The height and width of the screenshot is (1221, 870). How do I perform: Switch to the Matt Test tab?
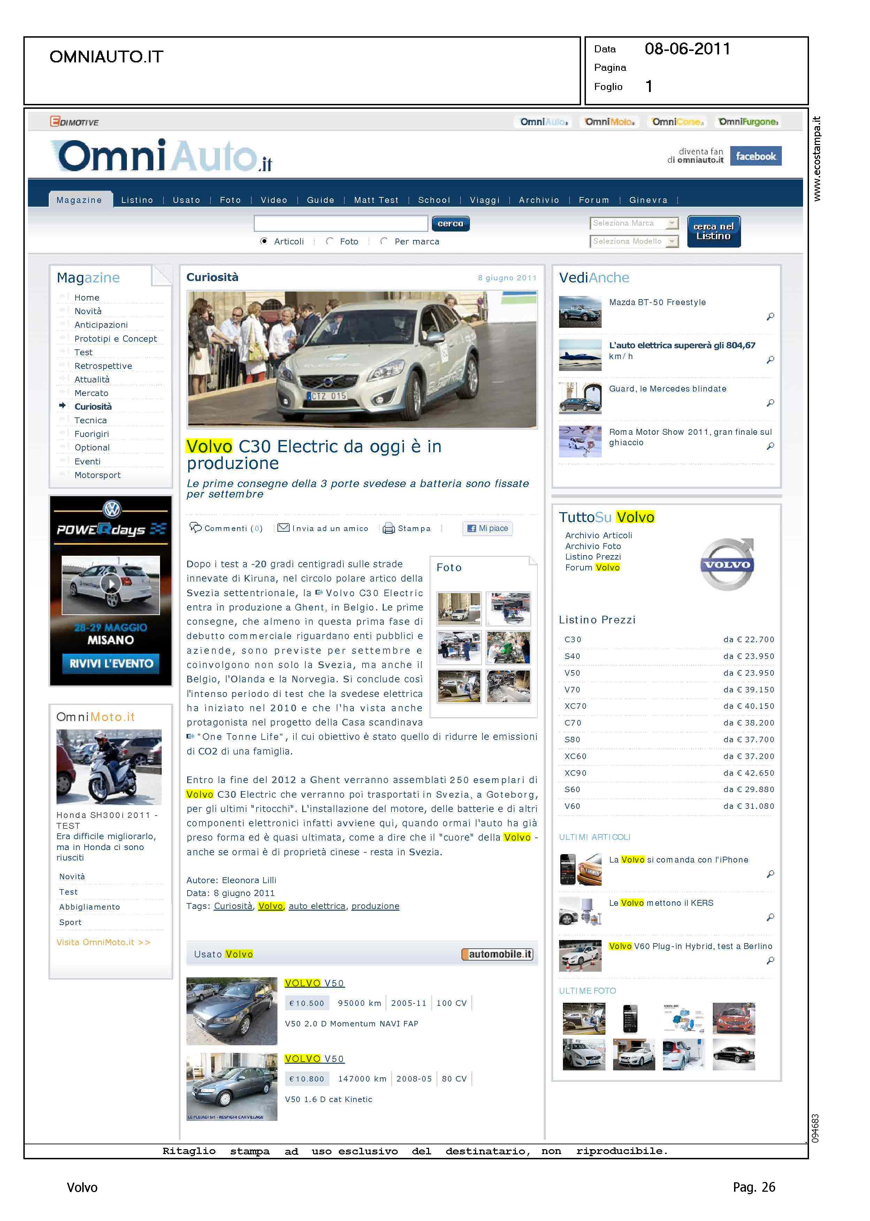[x=376, y=200]
